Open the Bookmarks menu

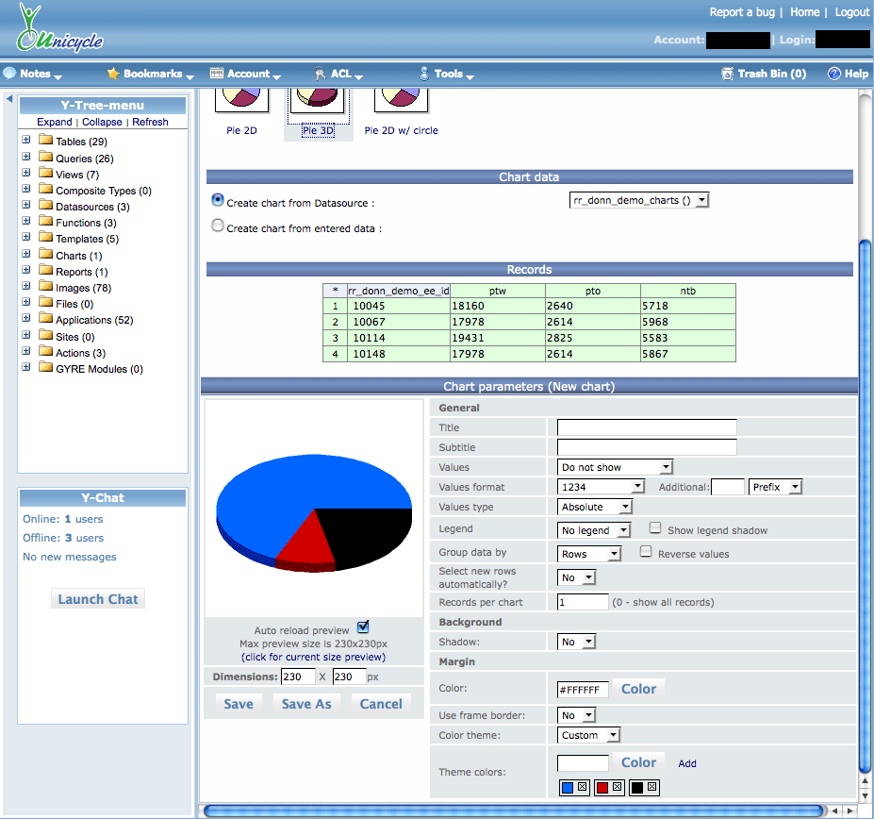151,74
